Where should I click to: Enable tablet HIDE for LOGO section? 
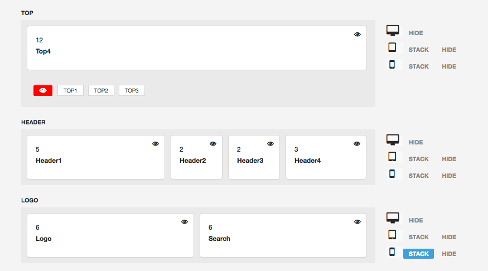pos(449,237)
